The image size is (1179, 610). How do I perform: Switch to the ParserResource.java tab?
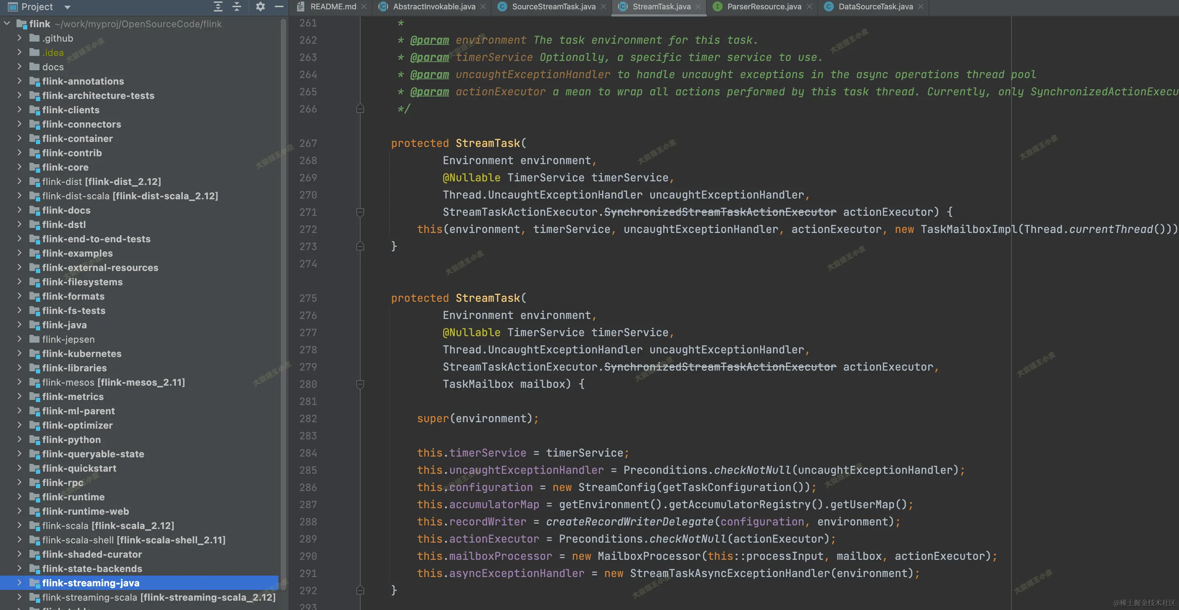(764, 6)
